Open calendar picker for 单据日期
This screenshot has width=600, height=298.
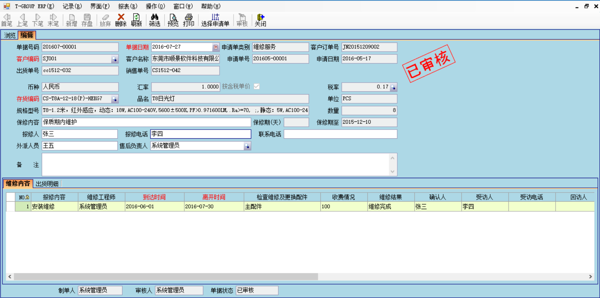click(216, 47)
